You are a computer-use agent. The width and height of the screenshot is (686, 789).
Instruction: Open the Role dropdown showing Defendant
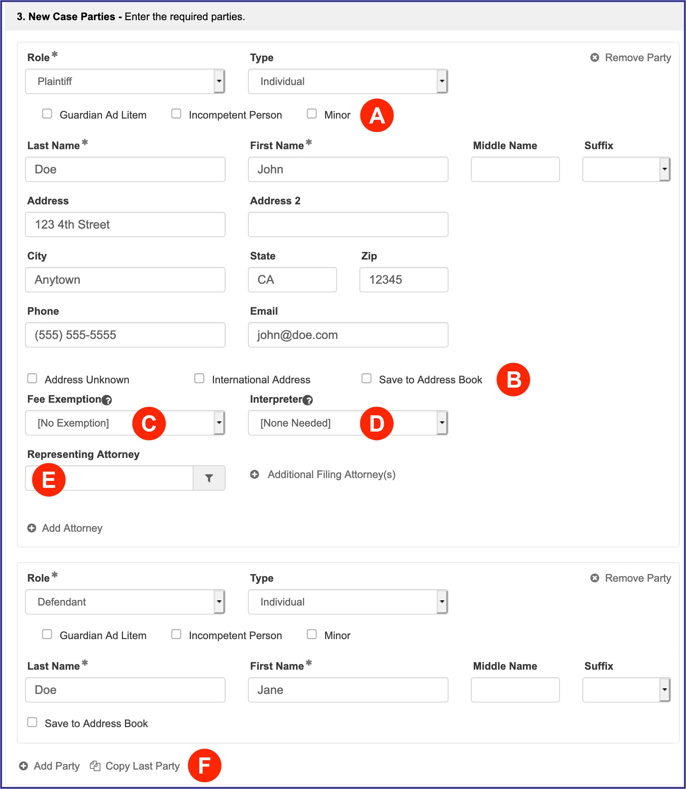(125, 601)
